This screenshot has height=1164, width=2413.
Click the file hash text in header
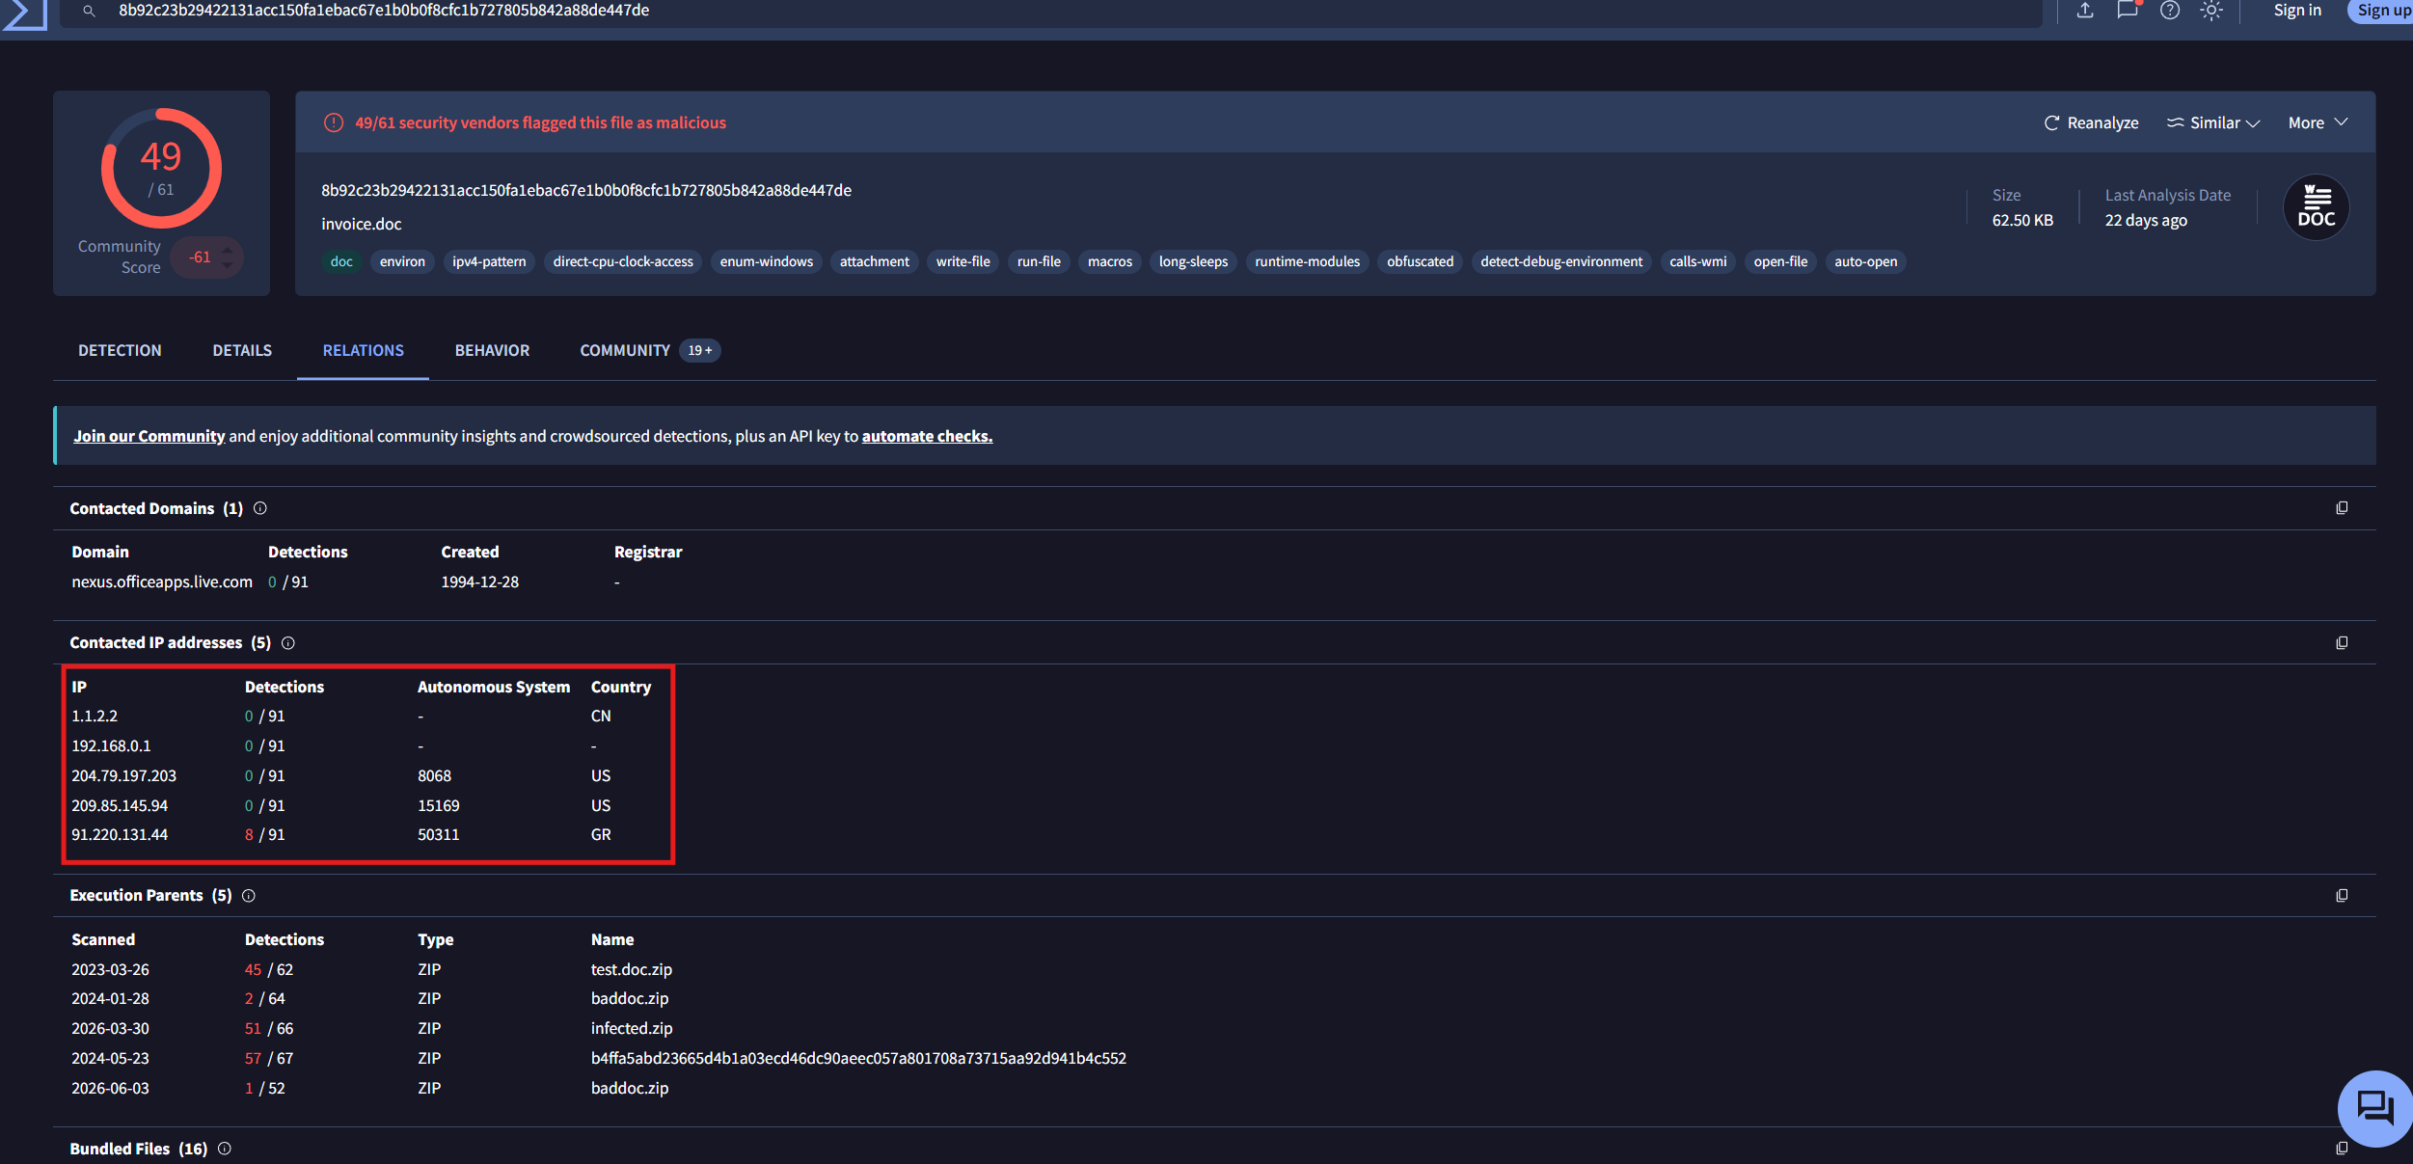tap(586, 190)
